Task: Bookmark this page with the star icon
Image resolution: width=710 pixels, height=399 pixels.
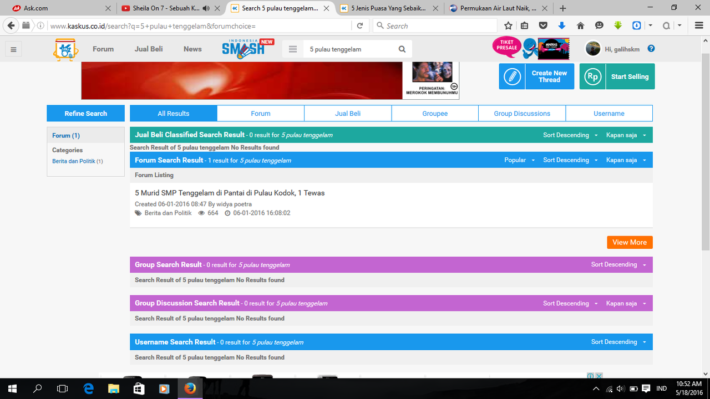Action: [x=508, y=25]
